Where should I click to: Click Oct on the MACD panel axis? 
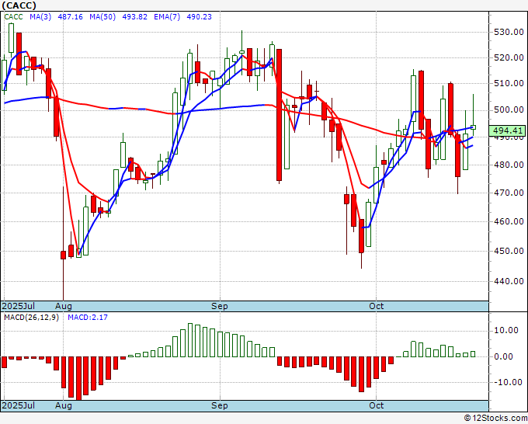(x=376, y=405)
